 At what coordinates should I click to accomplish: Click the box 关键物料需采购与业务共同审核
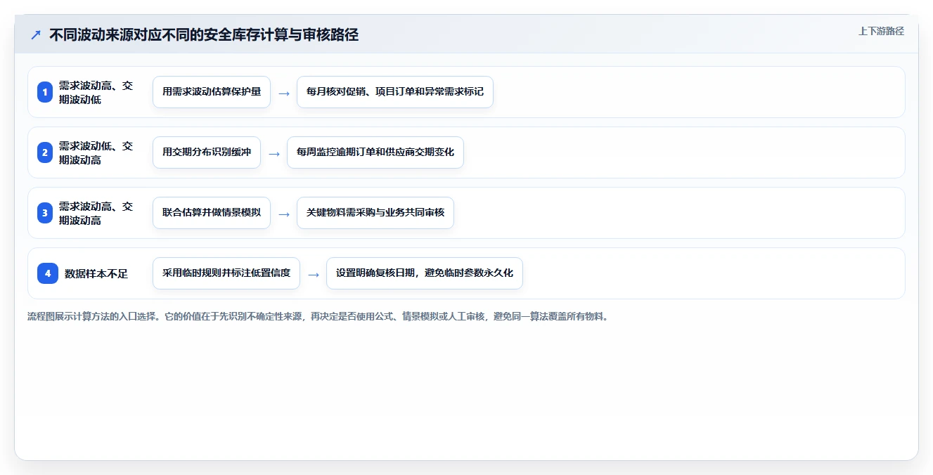click(x=375, y=213)
